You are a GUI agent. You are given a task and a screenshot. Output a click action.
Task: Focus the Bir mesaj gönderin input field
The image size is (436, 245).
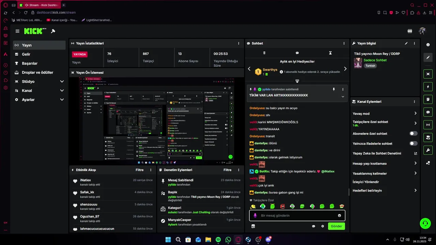coord(297,215)
